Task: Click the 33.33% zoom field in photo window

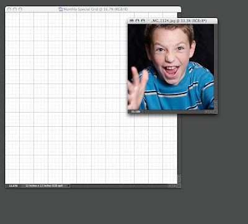Action: point(136,111)
